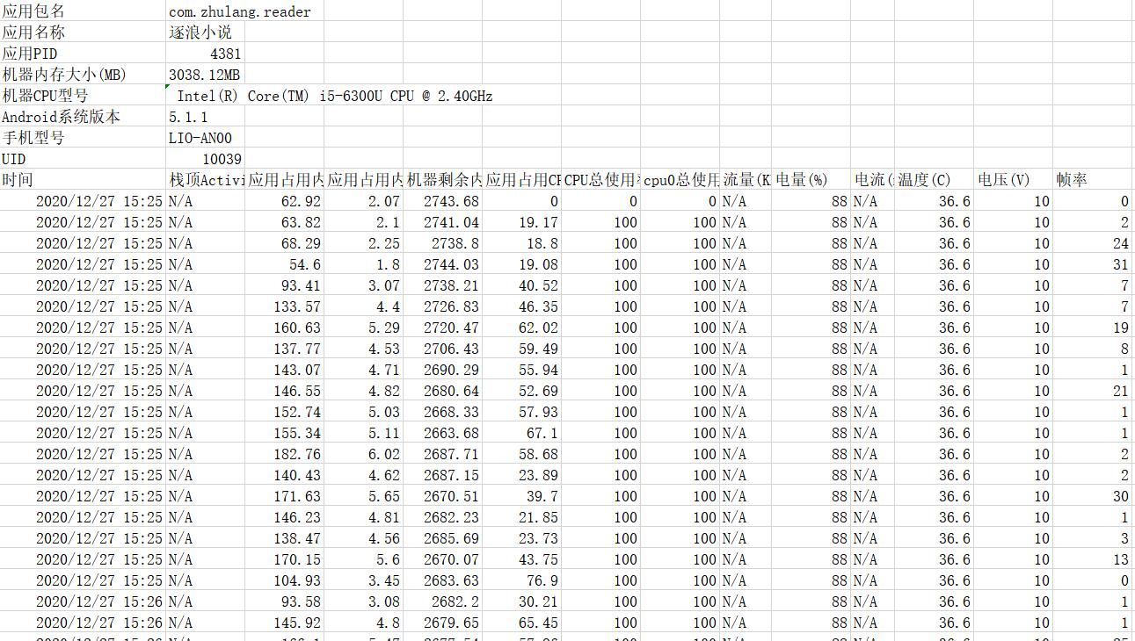Click the memory value 182.76
Viewport: 1135px width, 641px height.
[285, 454]
